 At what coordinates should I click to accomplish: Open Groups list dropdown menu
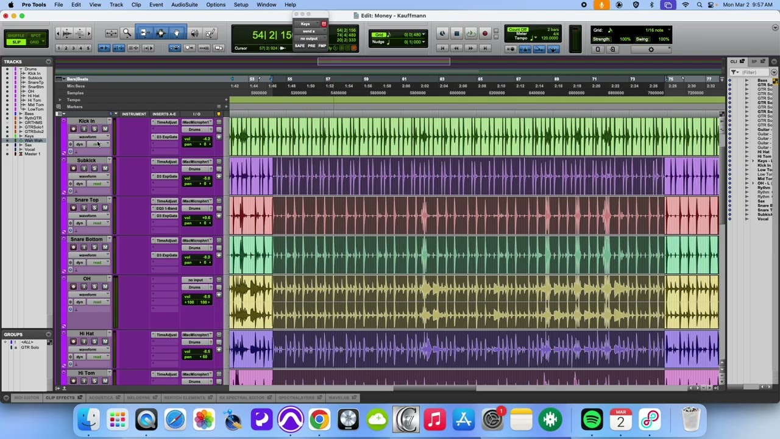[x=48, y=334]
